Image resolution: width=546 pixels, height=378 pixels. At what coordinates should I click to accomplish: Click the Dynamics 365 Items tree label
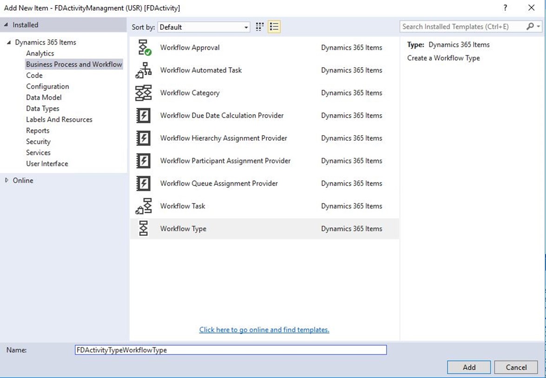pos(45,42)
